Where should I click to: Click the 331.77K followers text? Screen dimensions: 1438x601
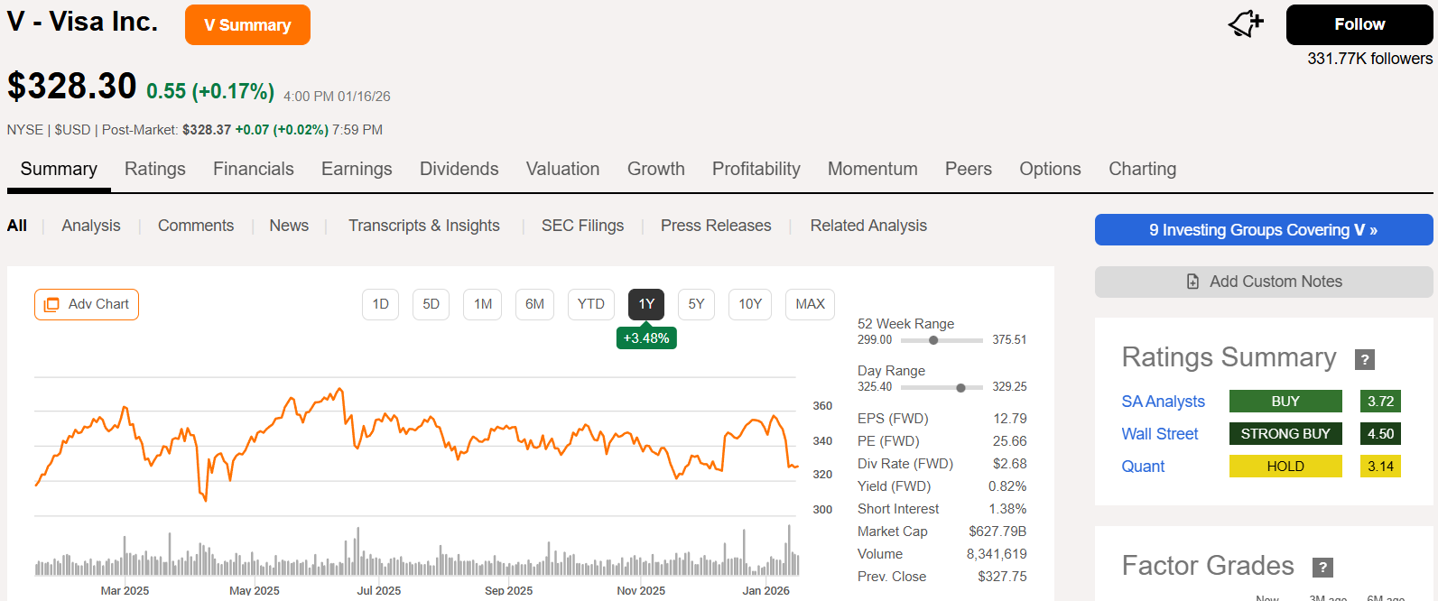pyautogui.click(x=1369, y=59)
